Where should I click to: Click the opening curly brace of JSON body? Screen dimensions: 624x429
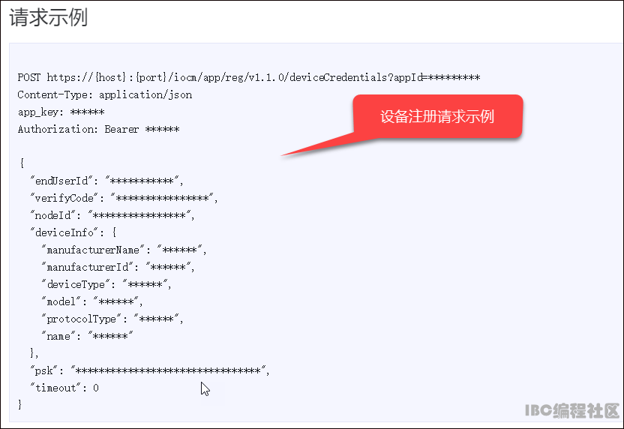coord(22,163)
